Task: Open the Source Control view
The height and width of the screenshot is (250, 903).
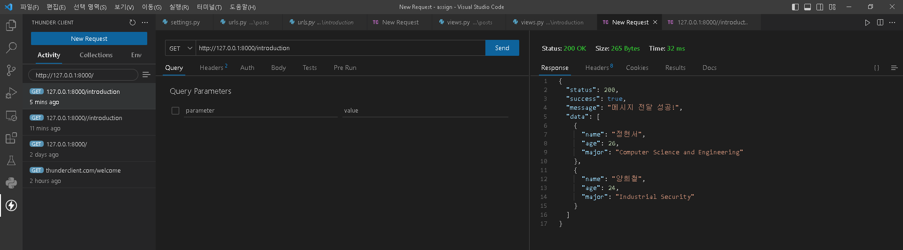Action: (x=11, y=70)
